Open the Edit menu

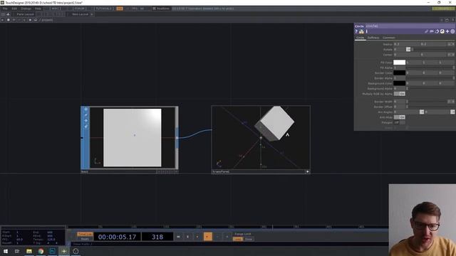tap(14, 9)
